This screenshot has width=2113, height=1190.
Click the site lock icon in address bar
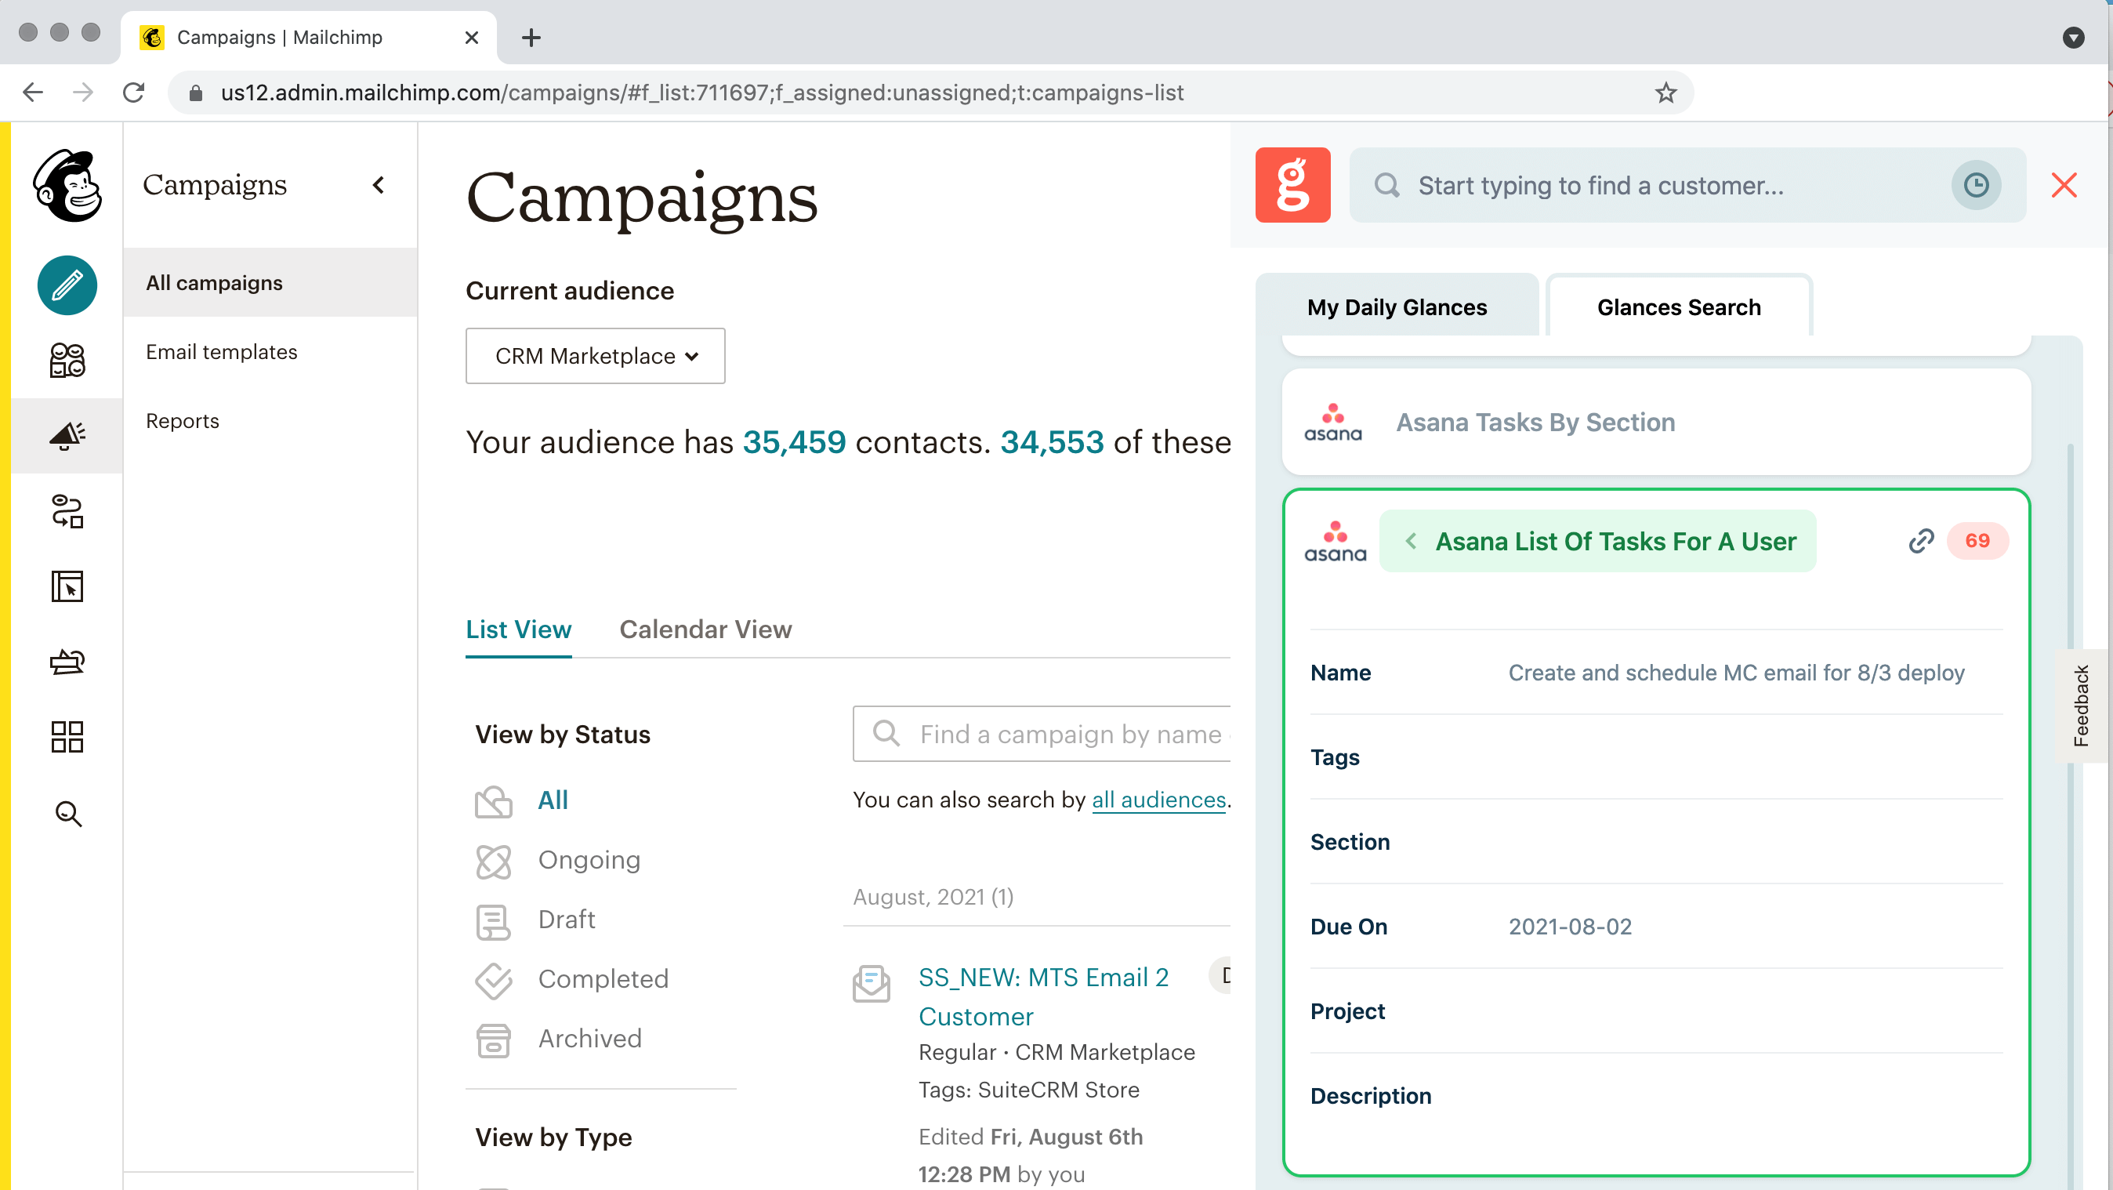(195, 93)
